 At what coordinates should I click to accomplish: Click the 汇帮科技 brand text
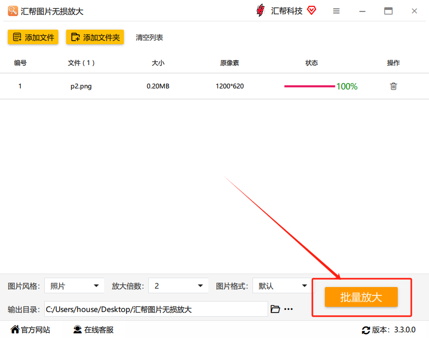point(286,11)
